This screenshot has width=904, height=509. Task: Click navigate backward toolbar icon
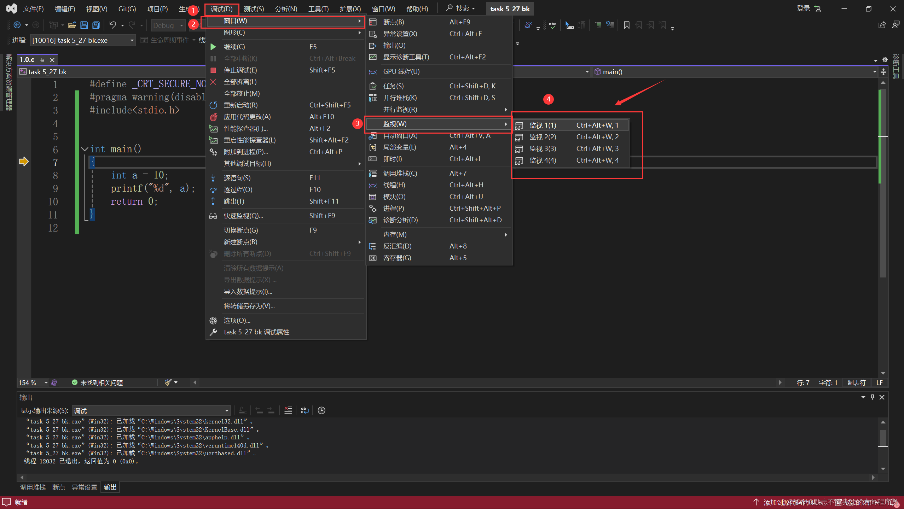17,25
